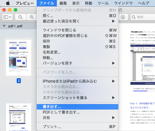The image size is (155, 131).
Task: Click the Step 3 heading in document
Action: 143,105
